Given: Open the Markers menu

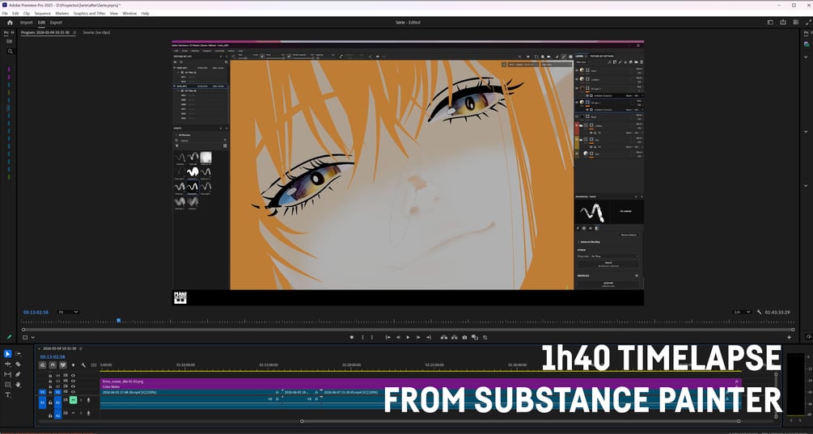Looking at the screenshot, I should tap(62, 14).
